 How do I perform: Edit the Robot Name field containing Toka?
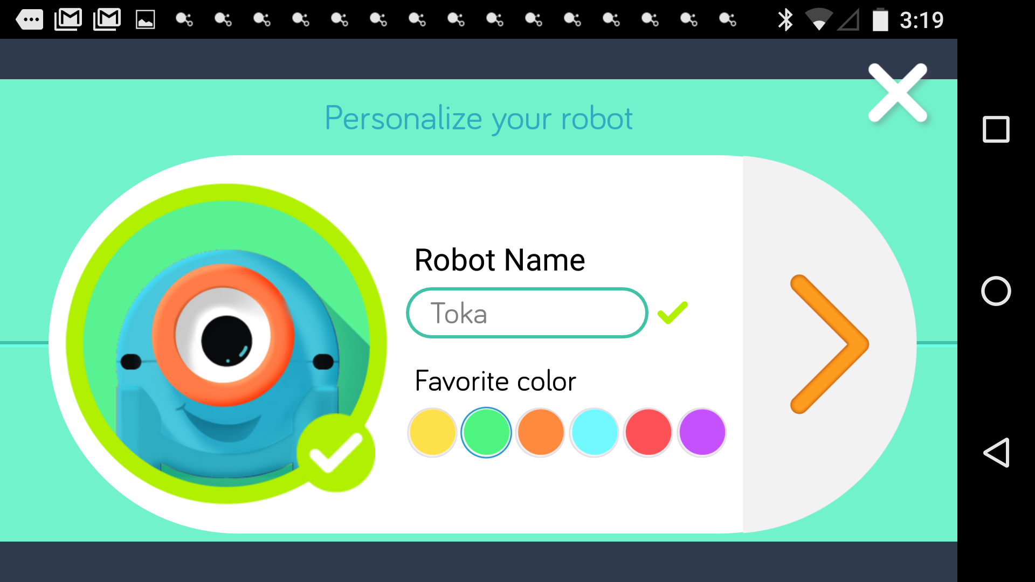(527, 313)
